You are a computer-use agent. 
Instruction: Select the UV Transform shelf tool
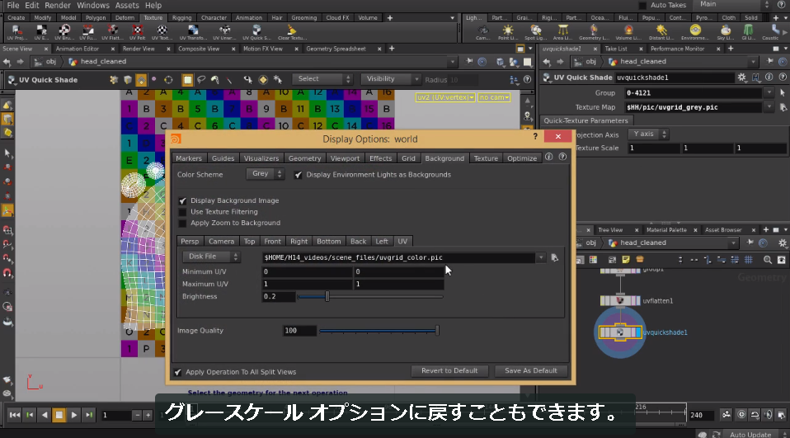click(x=193, y=33)
